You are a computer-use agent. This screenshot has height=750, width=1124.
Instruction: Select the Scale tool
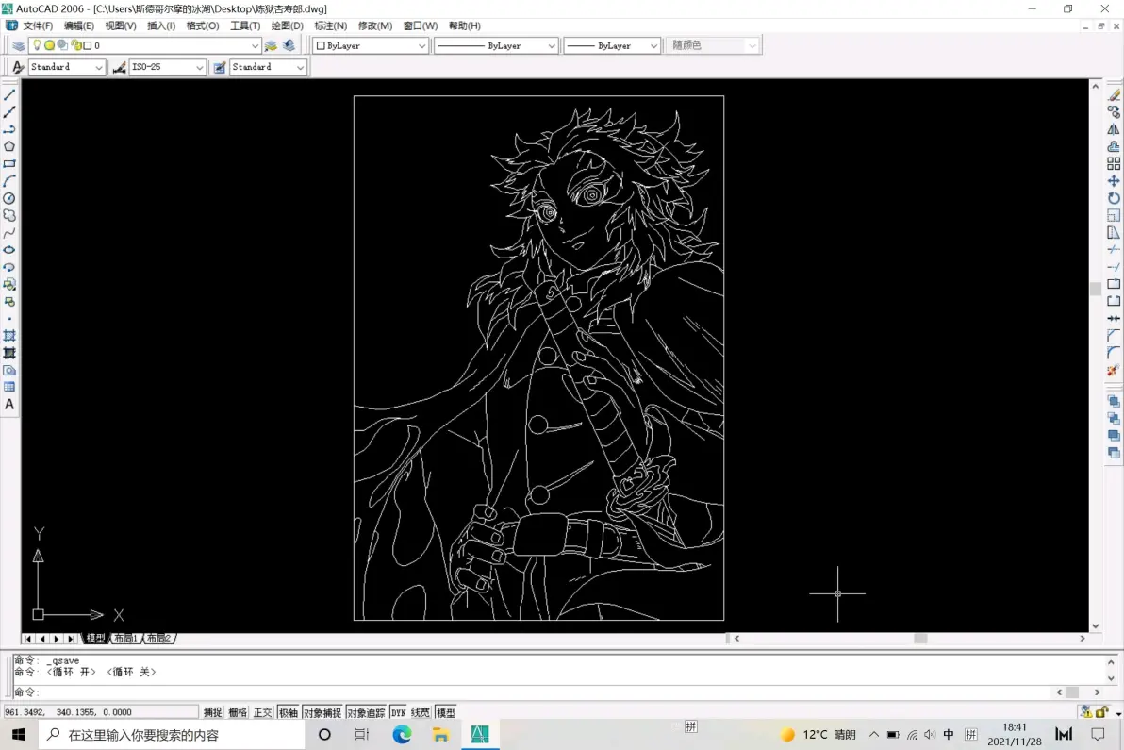coord(1114,215)
